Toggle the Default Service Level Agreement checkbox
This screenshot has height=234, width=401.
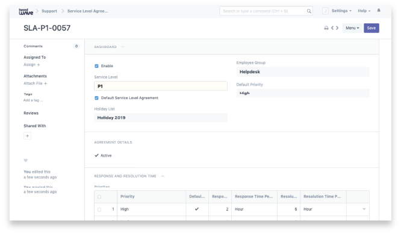96,98
